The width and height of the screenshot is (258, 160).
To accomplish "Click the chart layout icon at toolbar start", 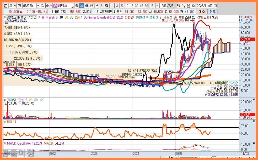I will (x=6, y=6).
